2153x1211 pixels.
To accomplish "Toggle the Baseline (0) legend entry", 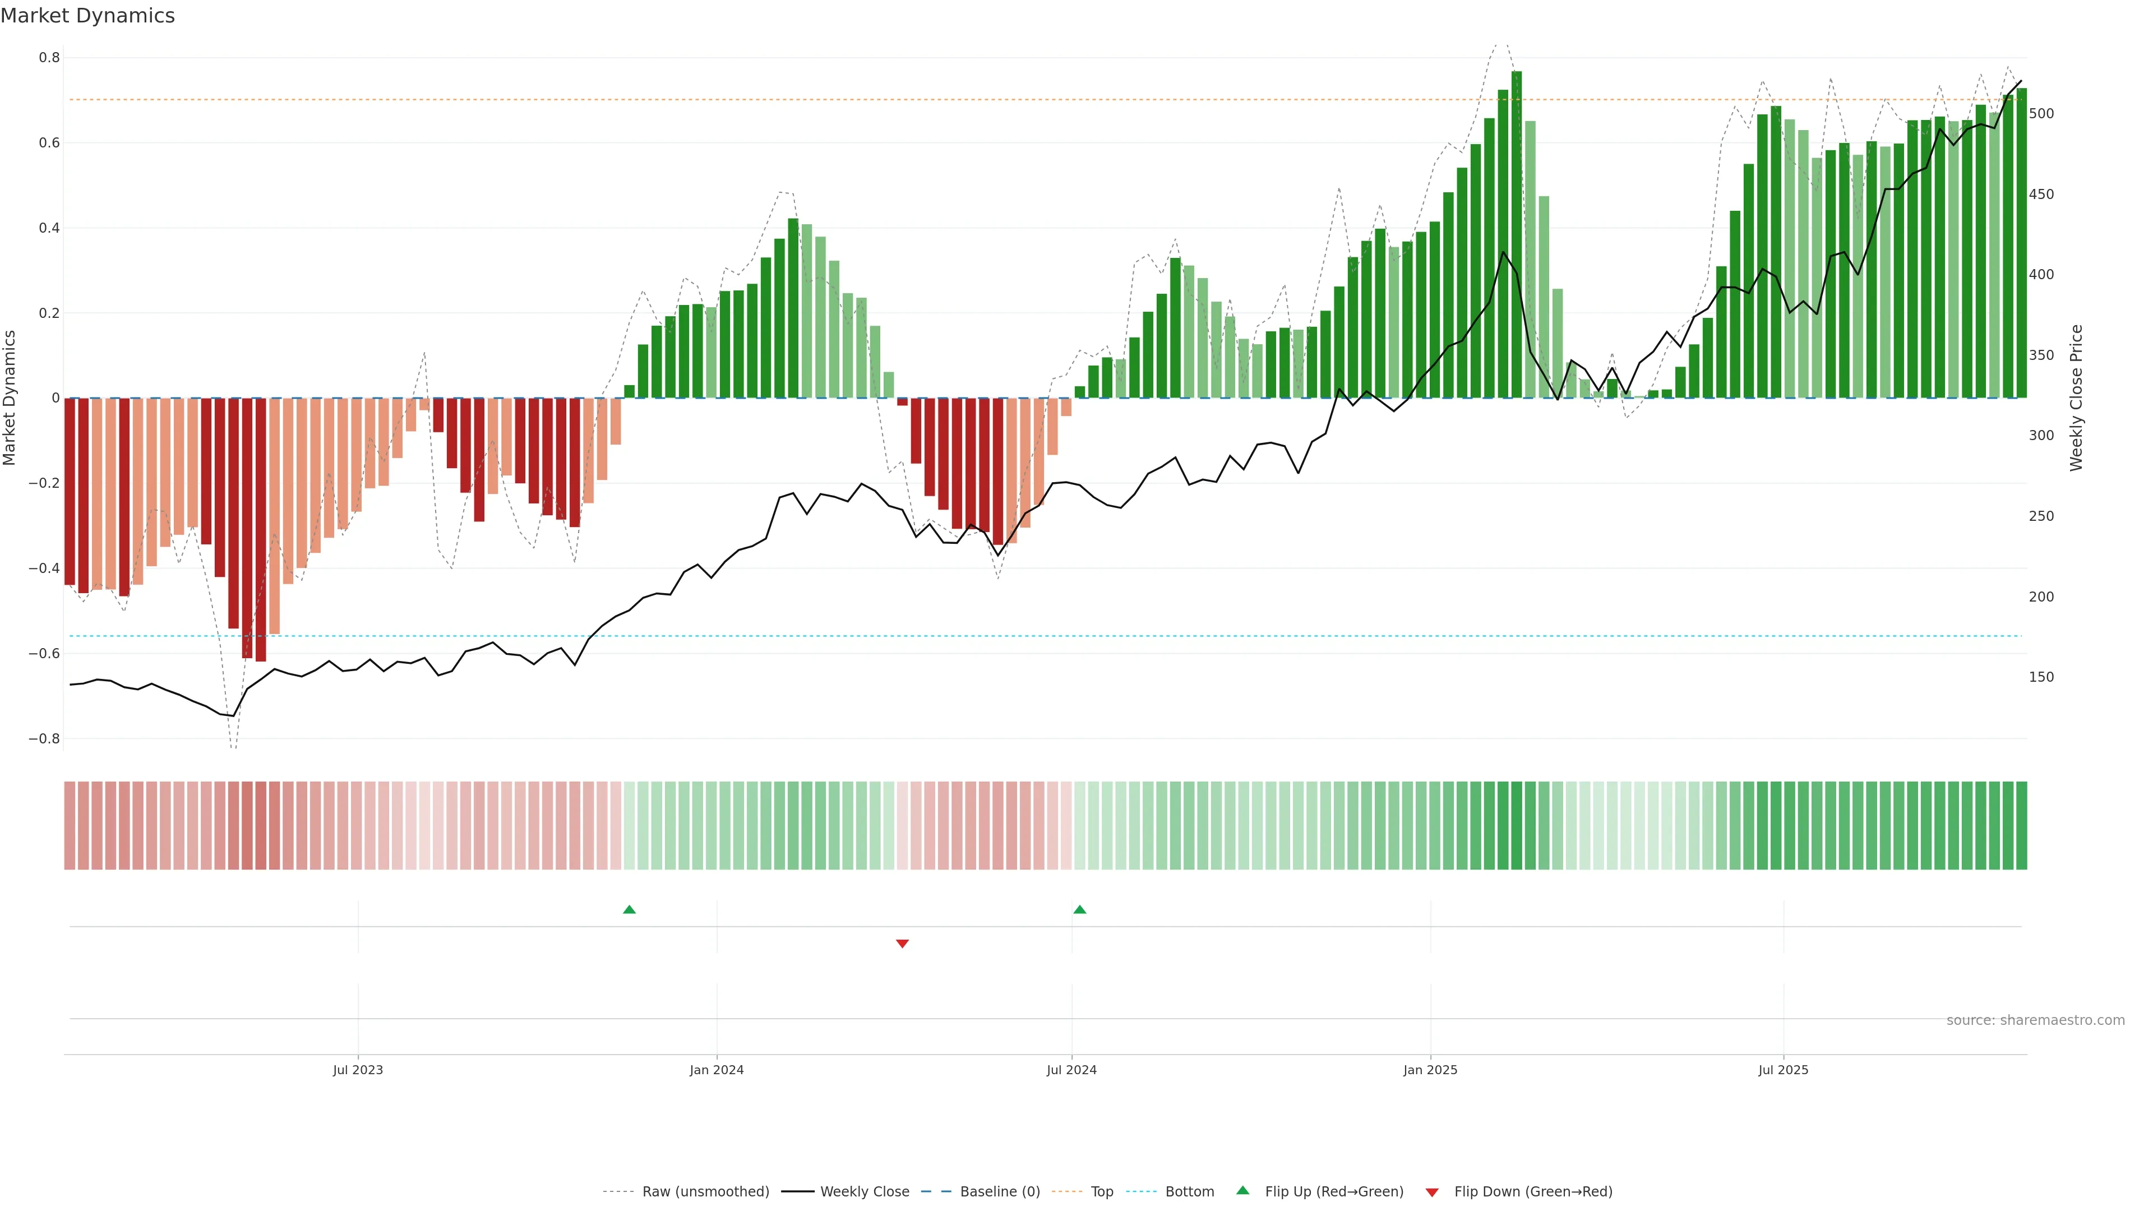I will click(999, 1192).
